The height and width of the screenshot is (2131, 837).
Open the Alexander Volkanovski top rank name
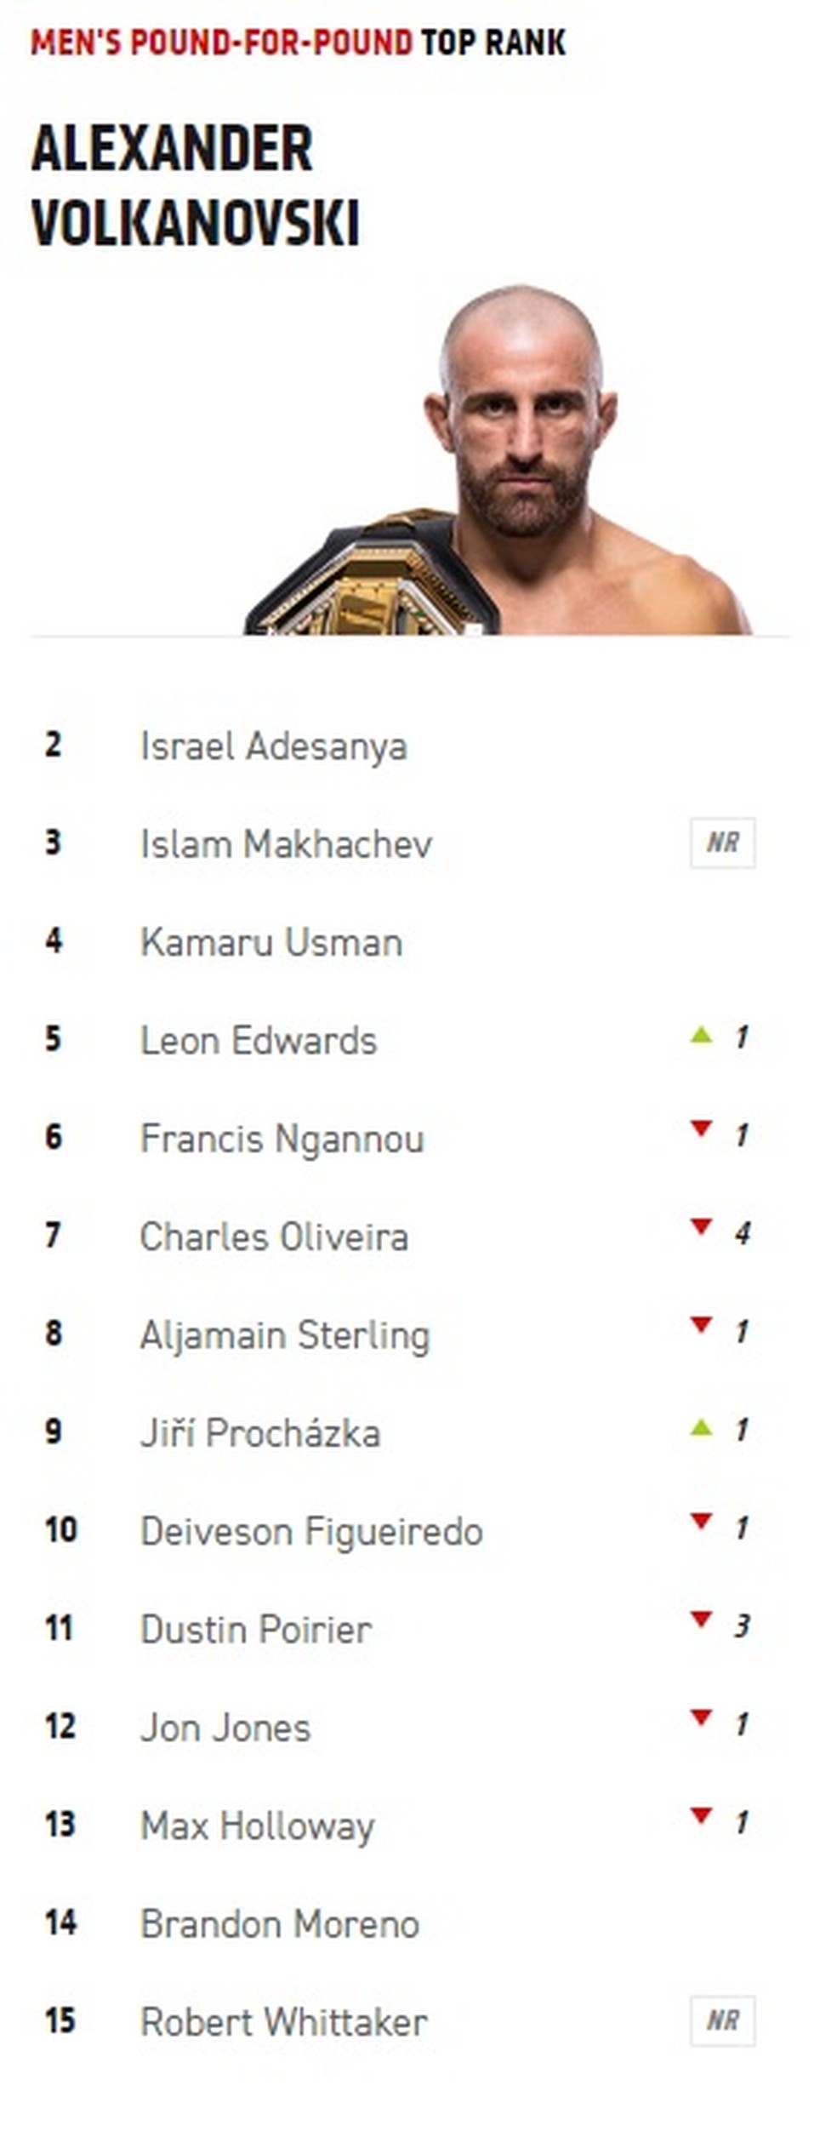point(196,186)
